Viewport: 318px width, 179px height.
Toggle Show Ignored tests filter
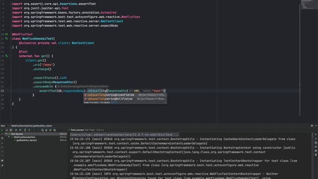coord(11,130)
